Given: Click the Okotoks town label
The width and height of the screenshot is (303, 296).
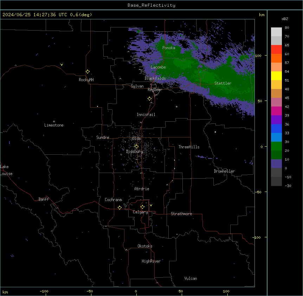Looking at the screenshot, I should coord(145,246).
